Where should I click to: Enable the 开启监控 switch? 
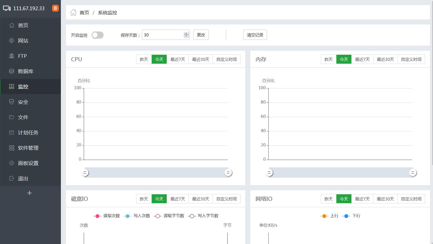click(98, 35)
